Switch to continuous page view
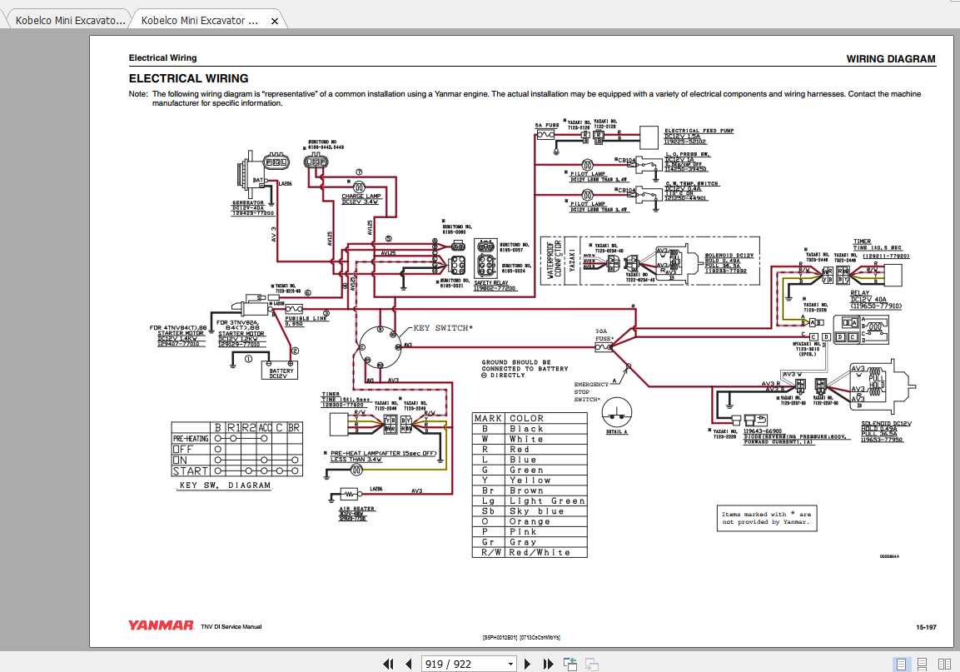Image resolution: width=960 pixels, height=672 pixels. click(922, 664)
